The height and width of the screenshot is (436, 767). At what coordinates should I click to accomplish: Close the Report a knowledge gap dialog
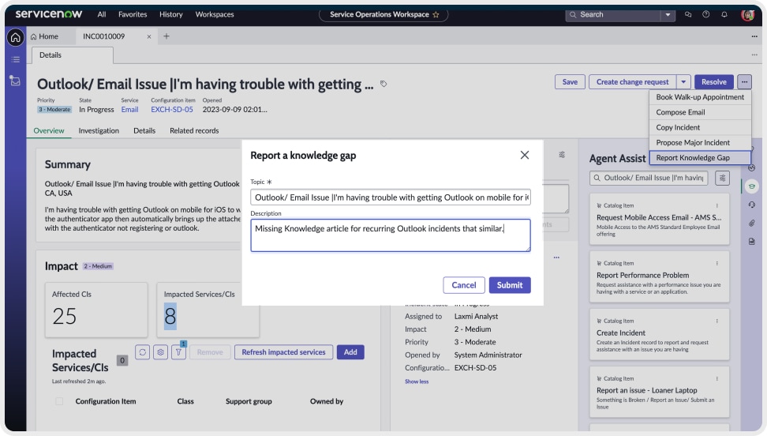point(525,156)
